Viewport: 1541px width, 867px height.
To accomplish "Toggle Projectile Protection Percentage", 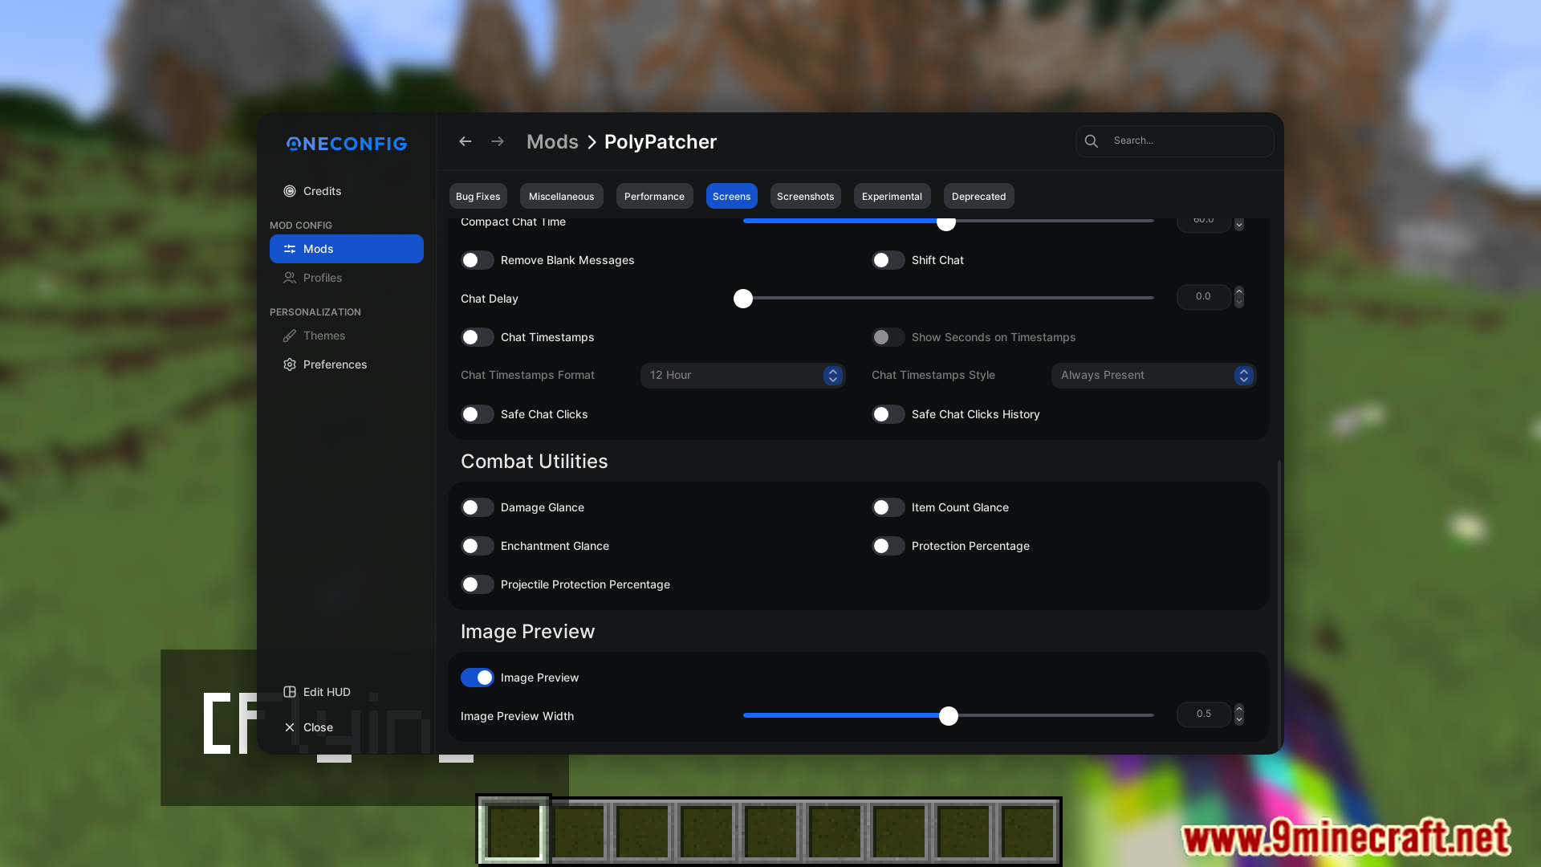I will tap(478, 584).
